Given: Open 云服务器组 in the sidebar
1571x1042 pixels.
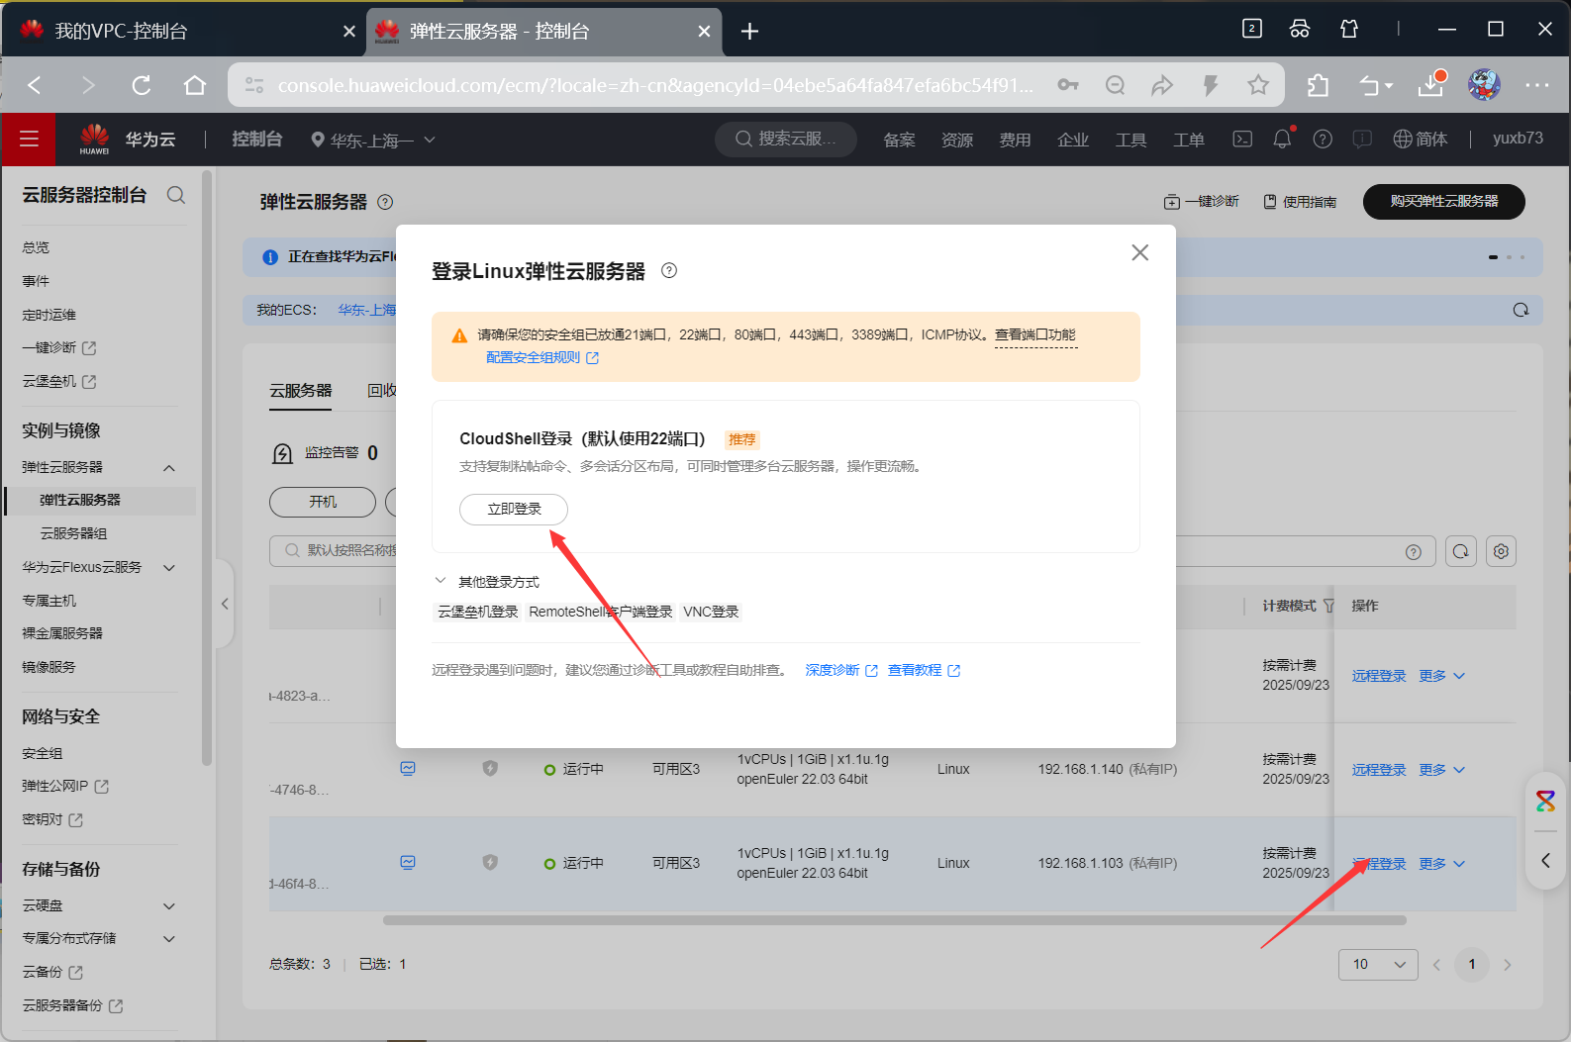Looking at the screenshot, I should click(73, 533).
